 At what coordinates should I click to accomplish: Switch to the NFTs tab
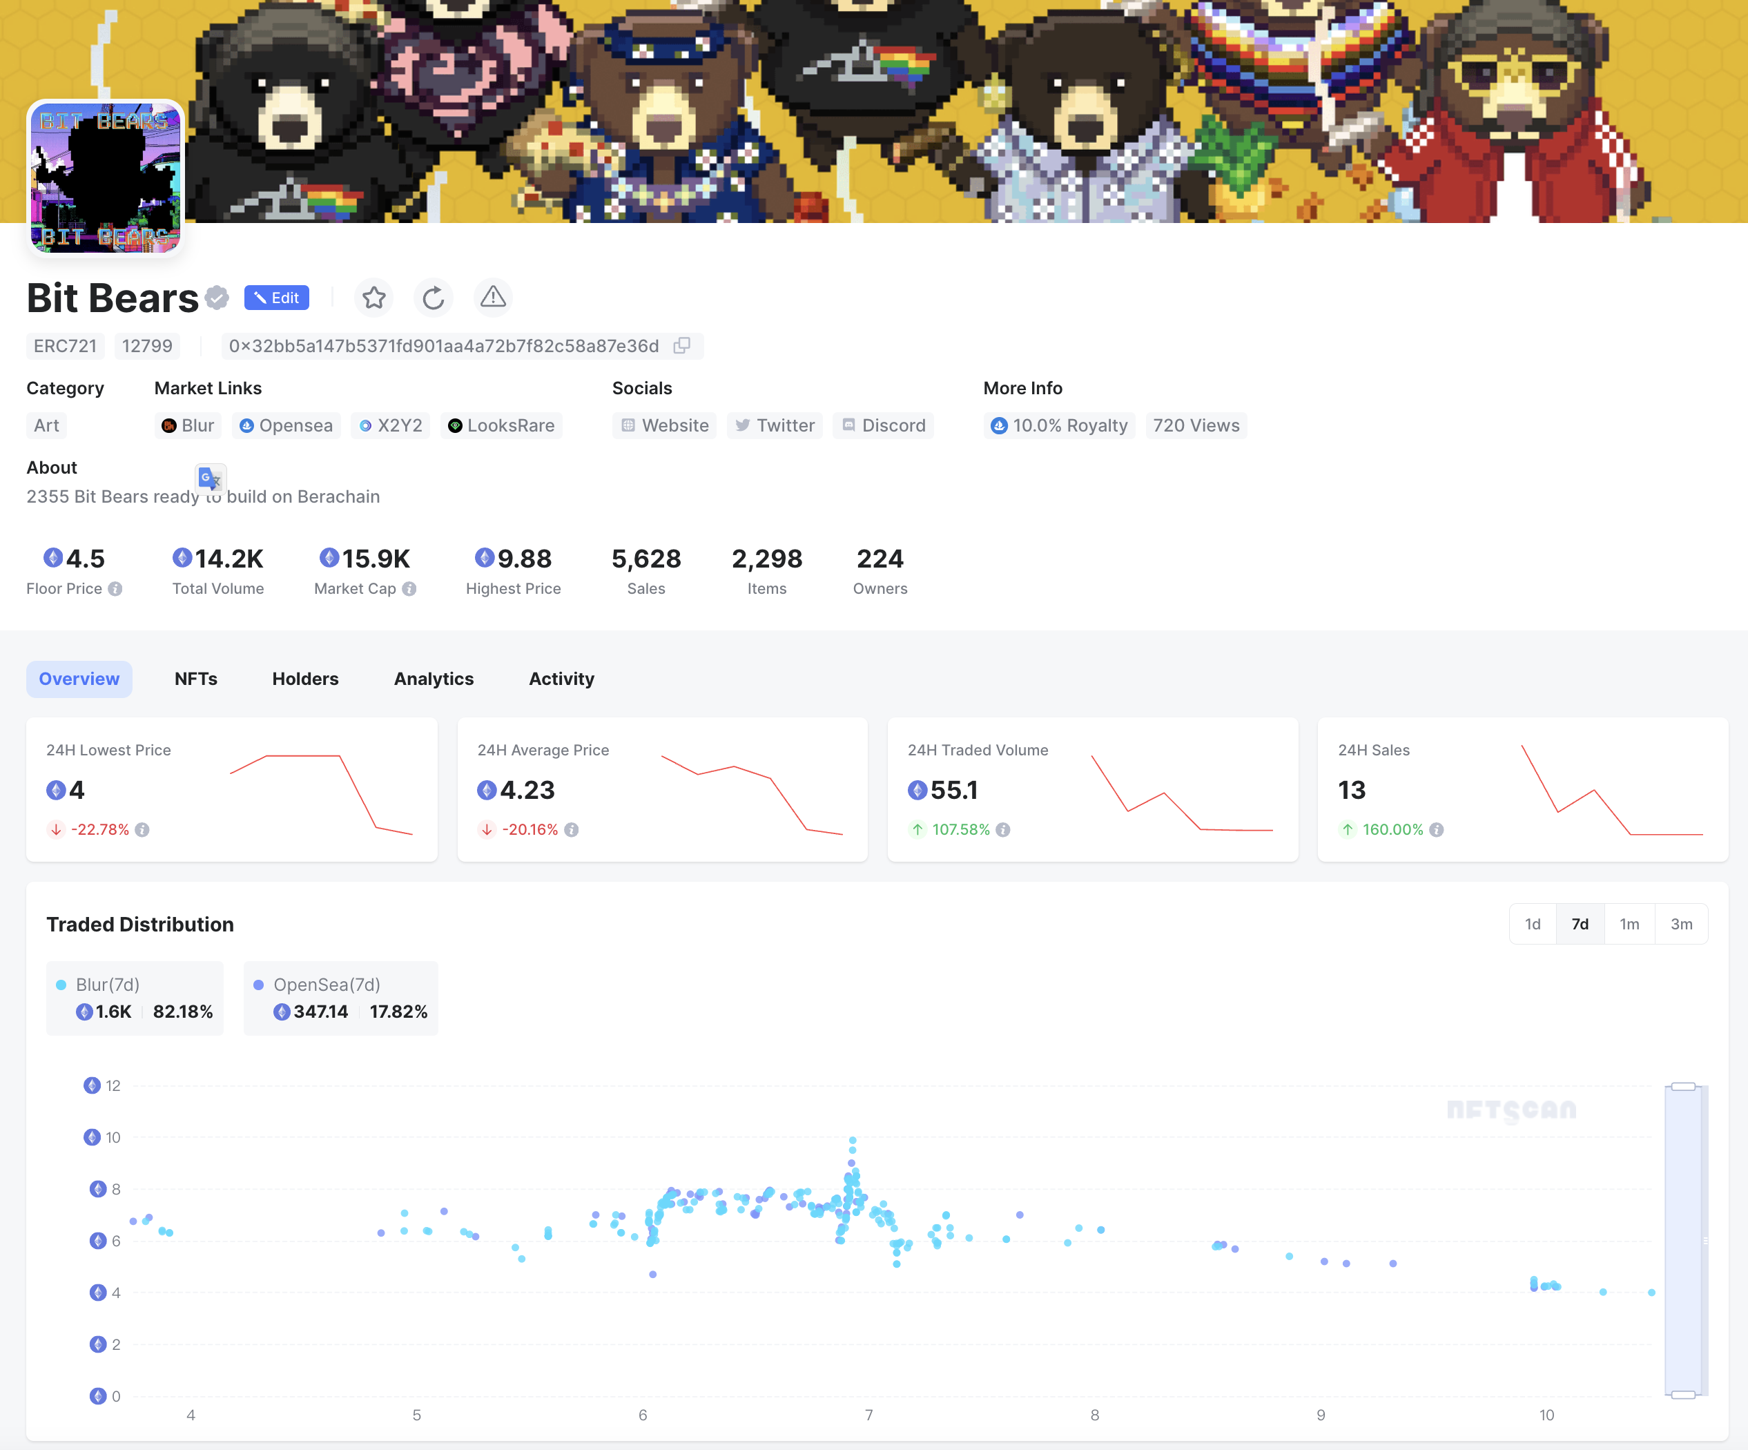click(195, 678)
